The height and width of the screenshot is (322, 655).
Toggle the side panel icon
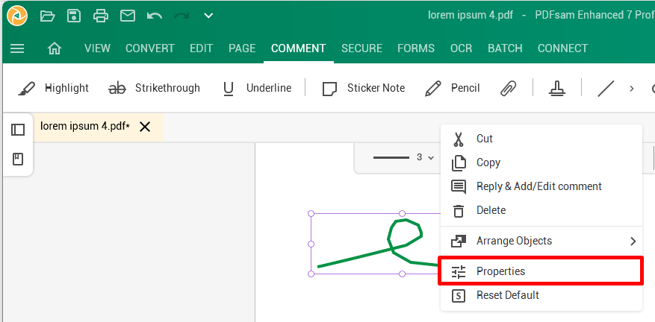coord(18,130)
